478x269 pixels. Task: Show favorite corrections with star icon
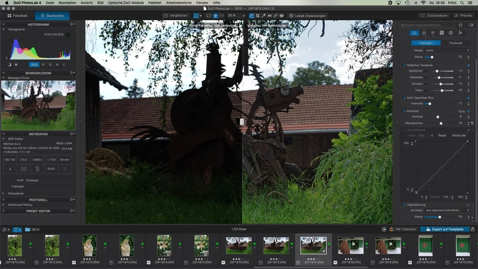coord(461,25)
